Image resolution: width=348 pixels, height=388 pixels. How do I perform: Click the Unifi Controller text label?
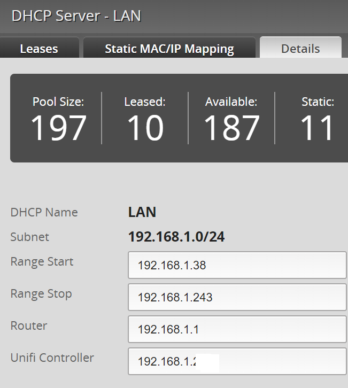52,358
